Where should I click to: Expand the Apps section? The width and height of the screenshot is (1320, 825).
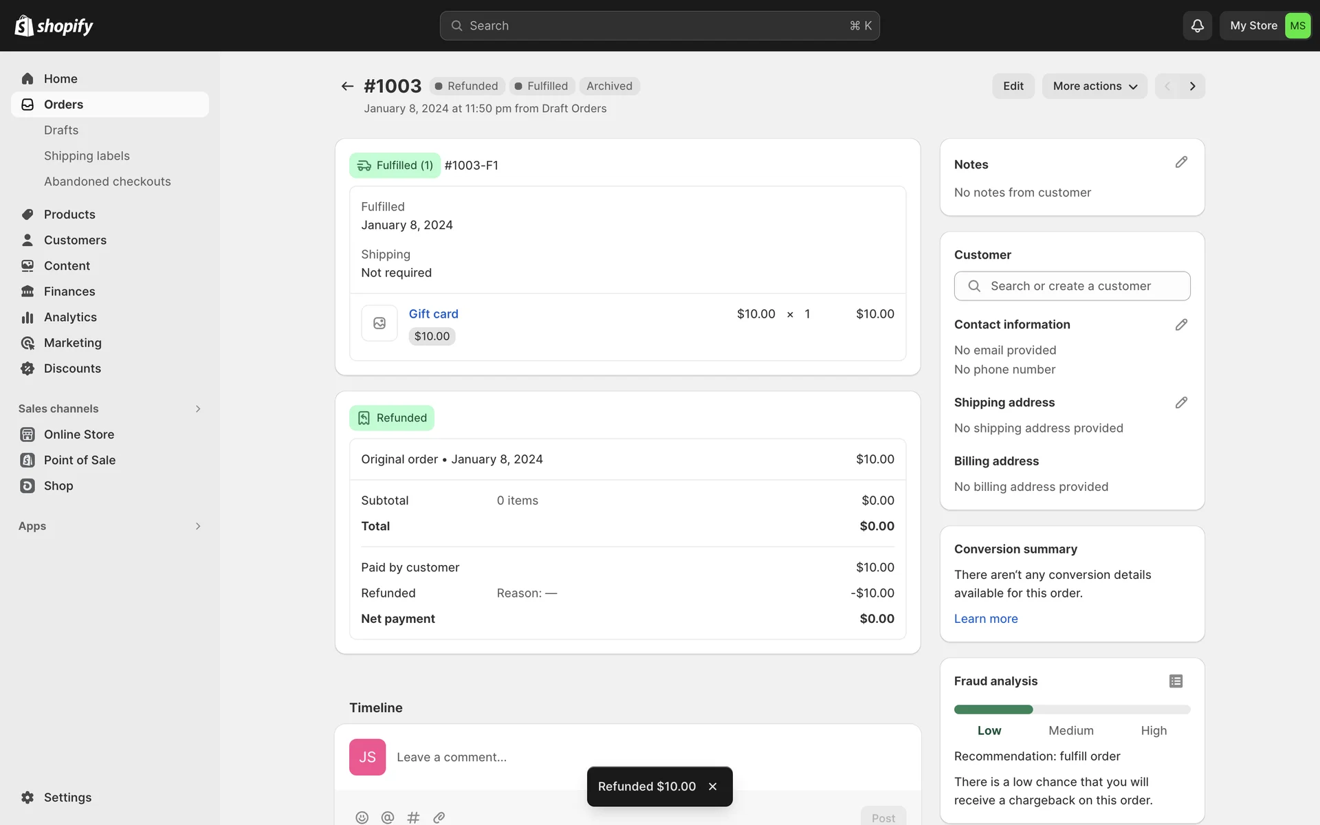tap(198, 526)
